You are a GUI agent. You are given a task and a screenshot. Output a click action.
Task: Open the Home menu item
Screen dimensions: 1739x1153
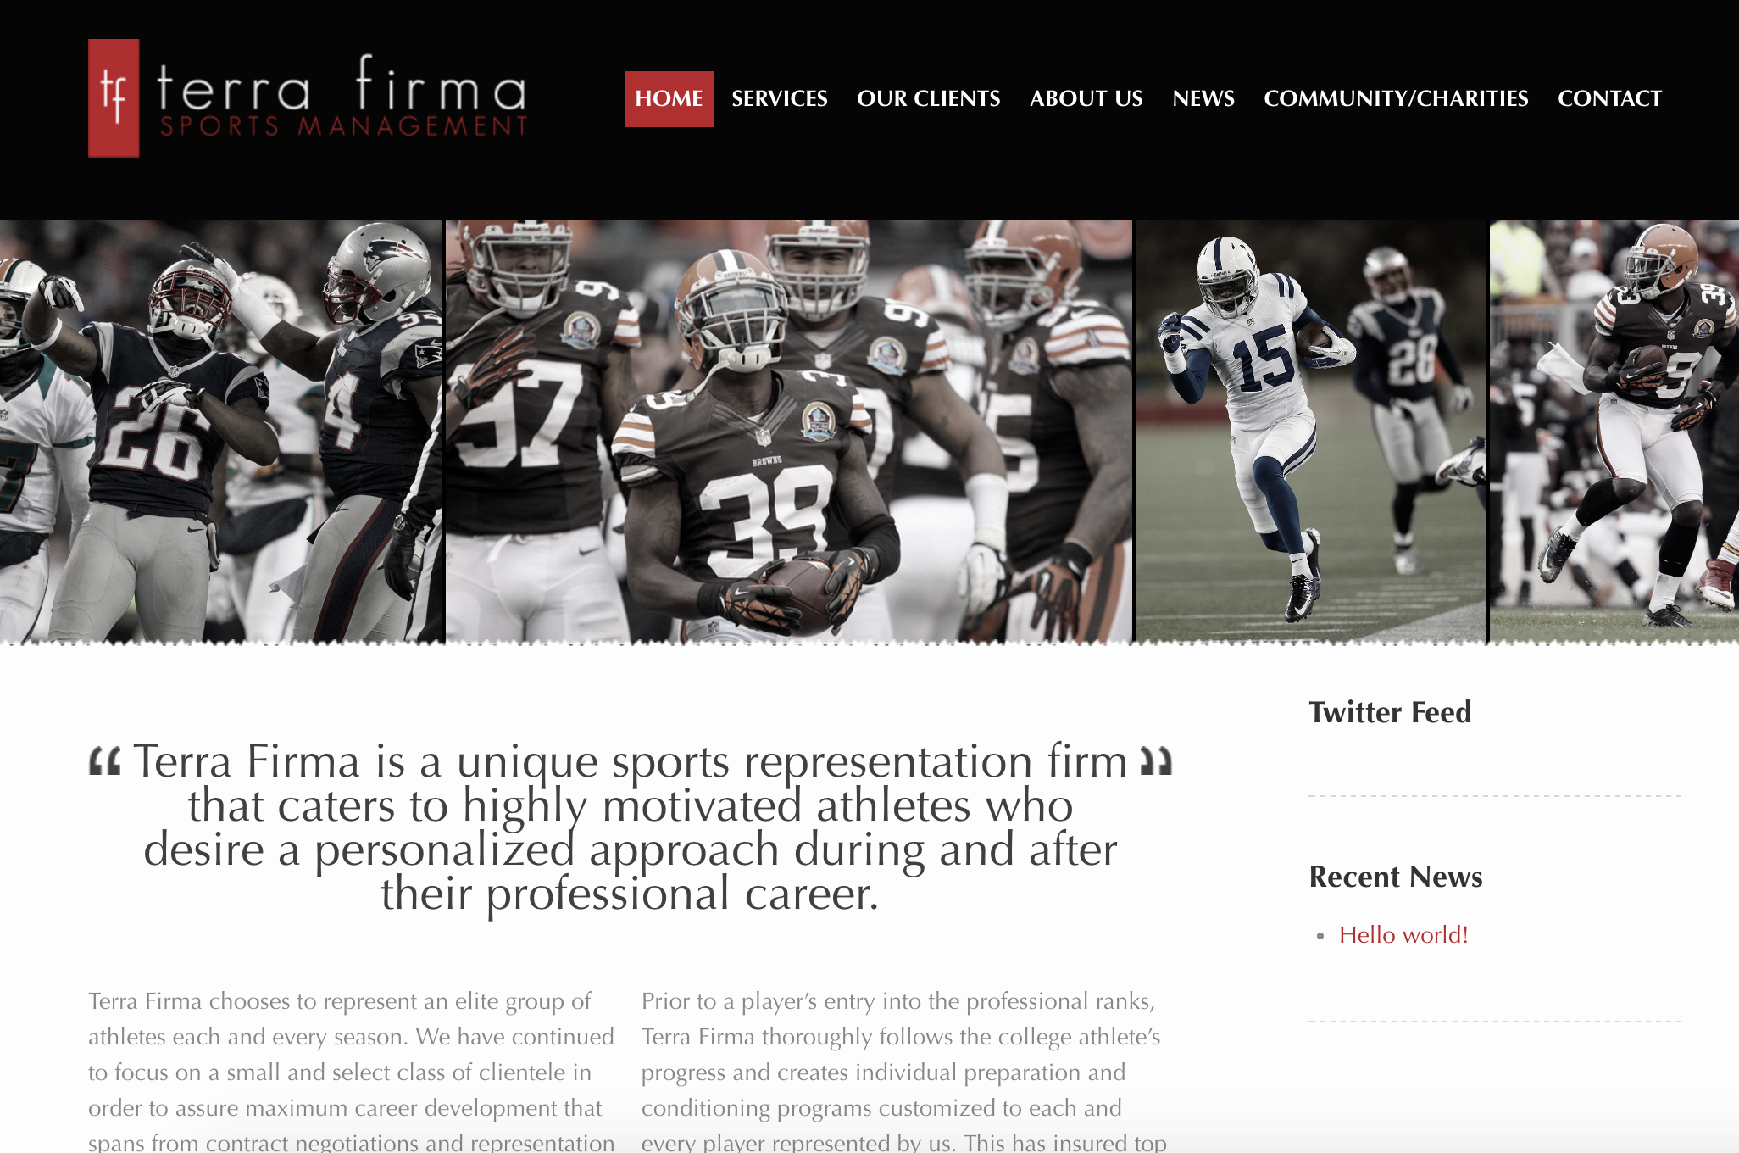[669, 99]
